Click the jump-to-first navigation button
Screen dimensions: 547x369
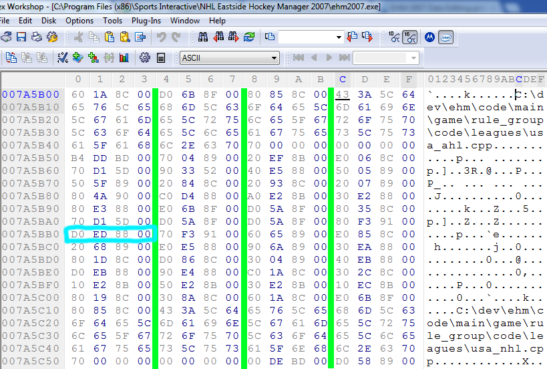[299, 57]
